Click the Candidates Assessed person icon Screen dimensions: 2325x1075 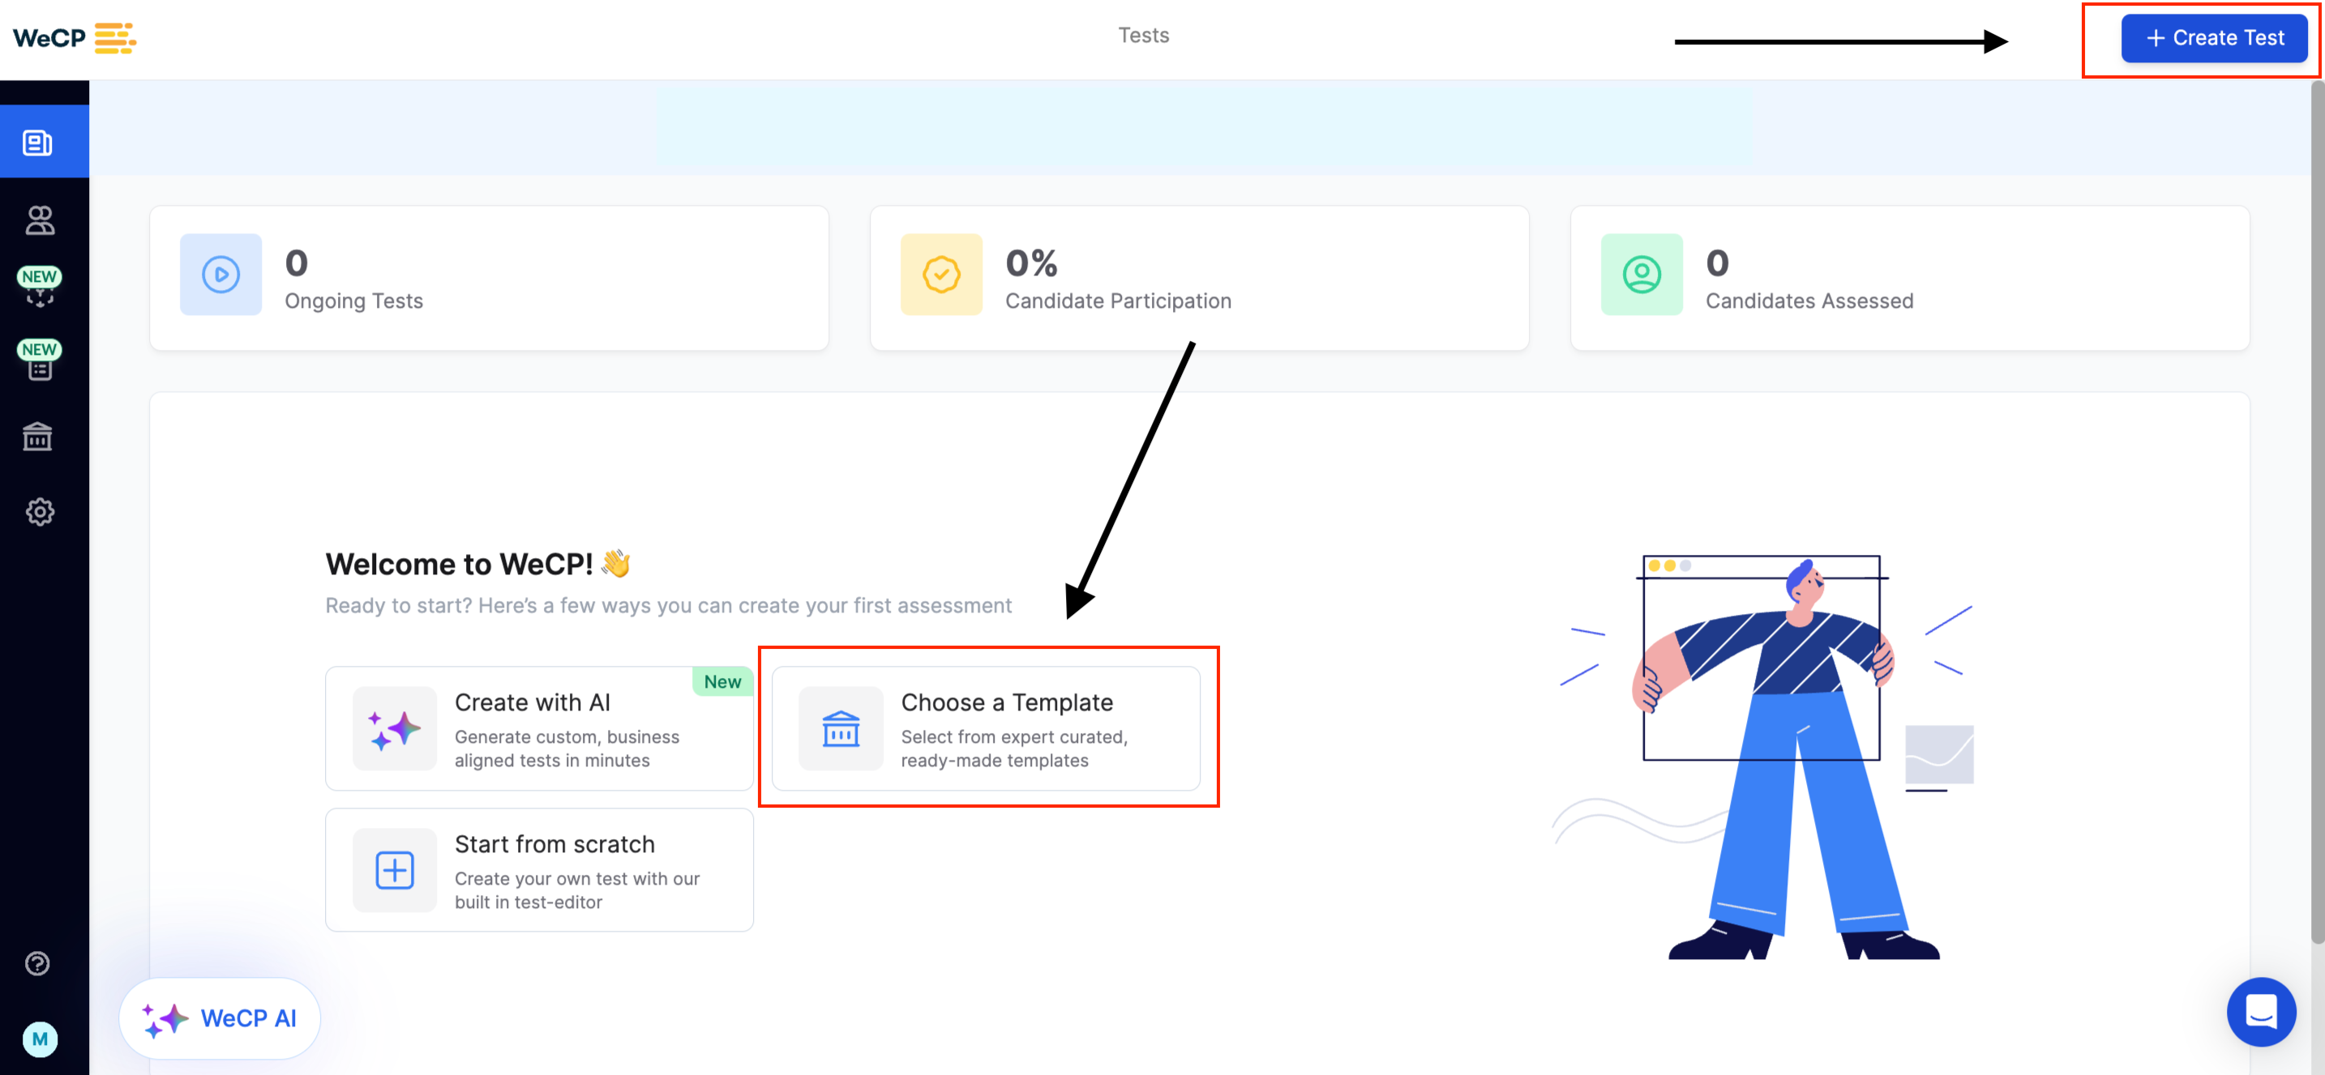coord(1641,275)
